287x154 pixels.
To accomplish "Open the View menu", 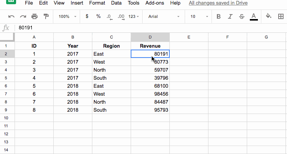I will click(59, 3).
